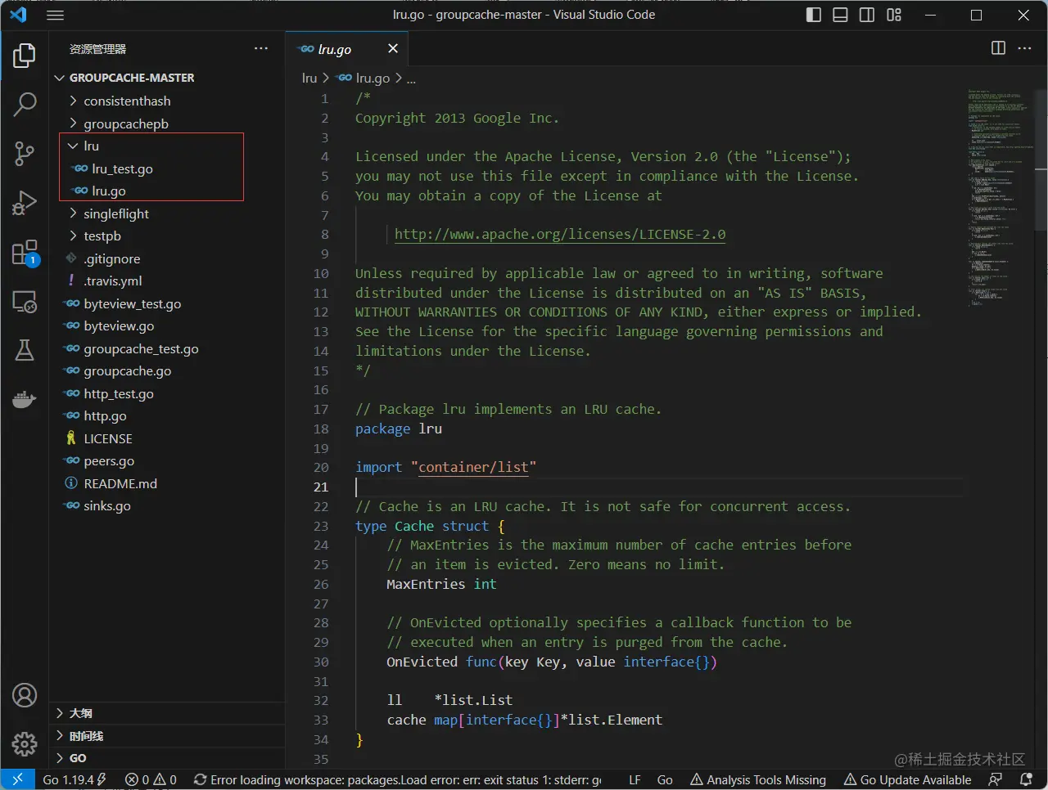Viewport: 1048px width, 790px height.
Task: Close the lru.go editor tab
Action: click(x=393, y=48)
